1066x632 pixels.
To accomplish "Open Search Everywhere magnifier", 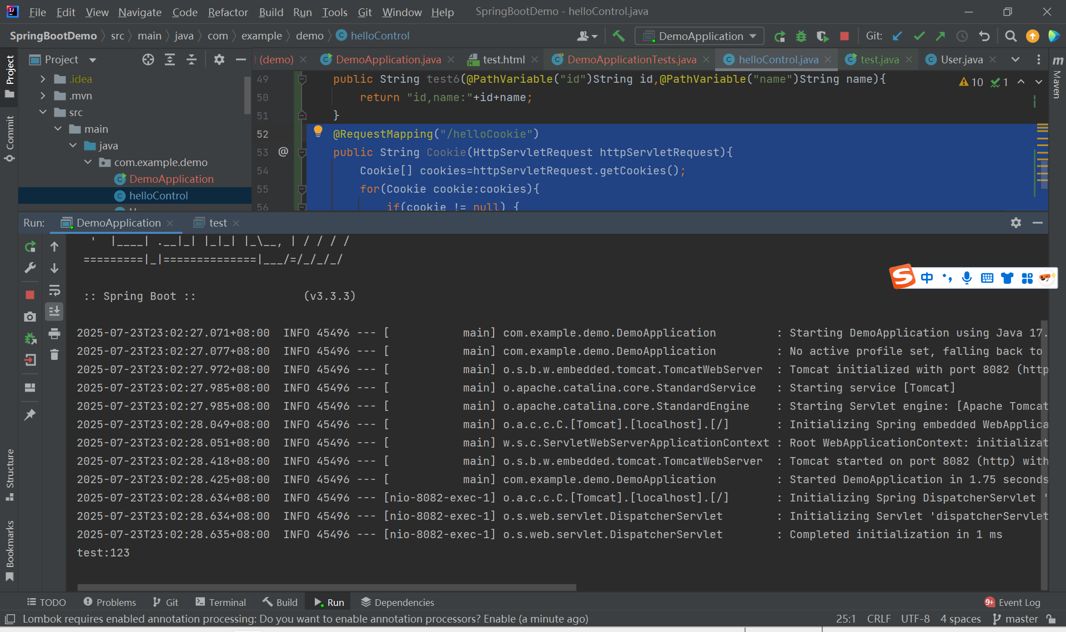I will tap(1011, 36).
